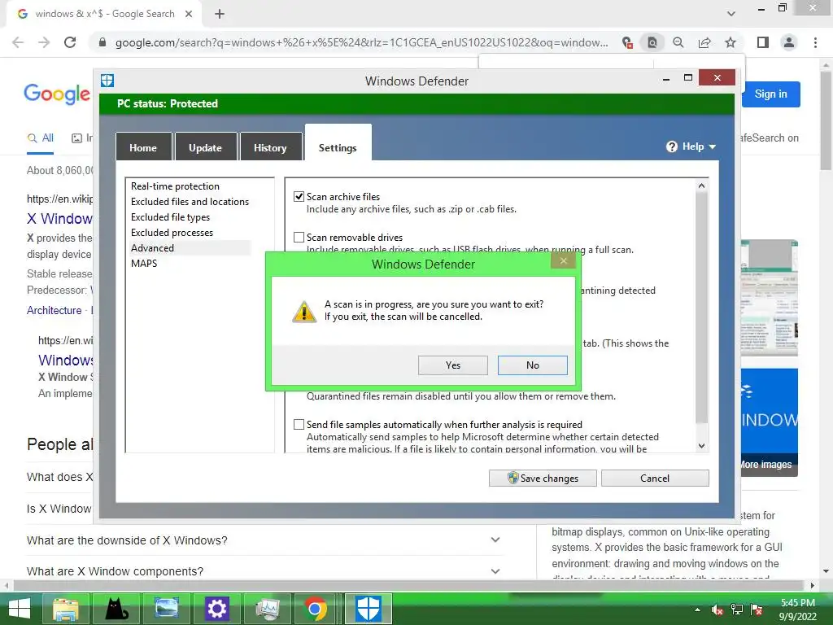
Task: Click the Architecture link in search result
Action: (55, 310)
